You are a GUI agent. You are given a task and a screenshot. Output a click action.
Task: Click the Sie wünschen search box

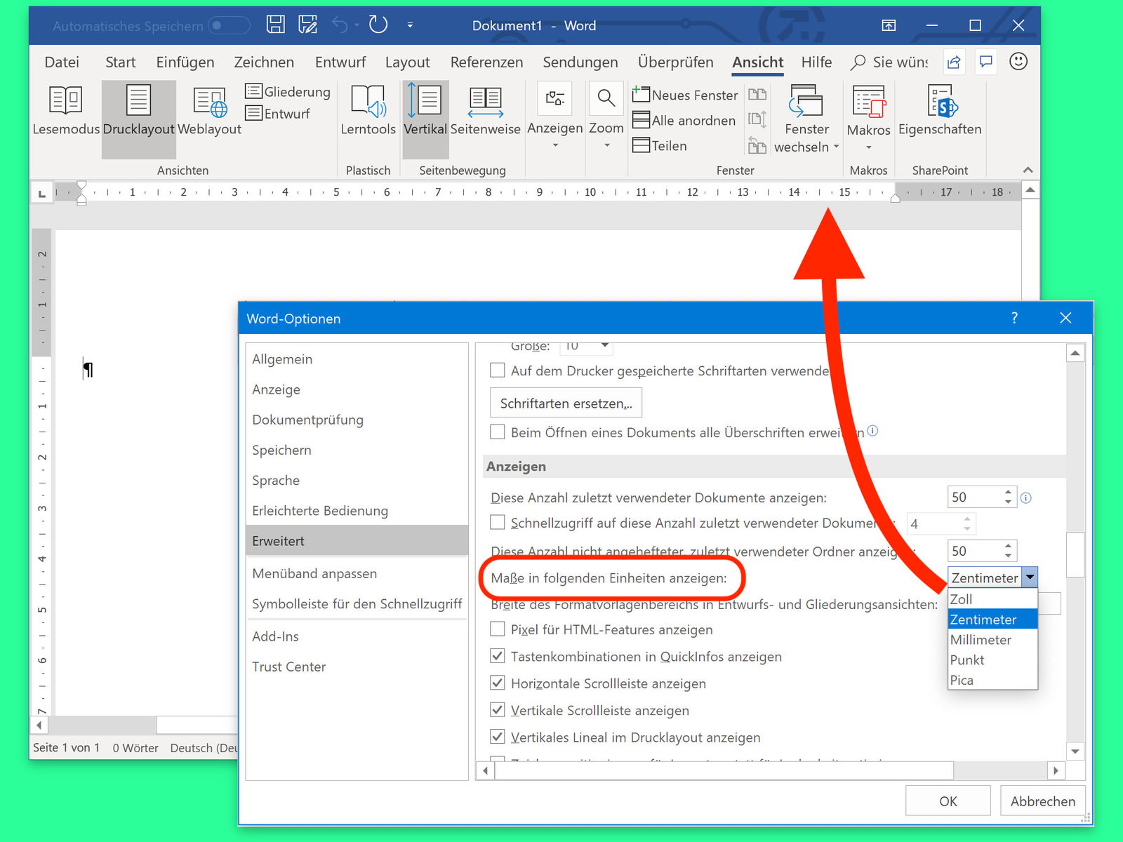tap(890, 62)
